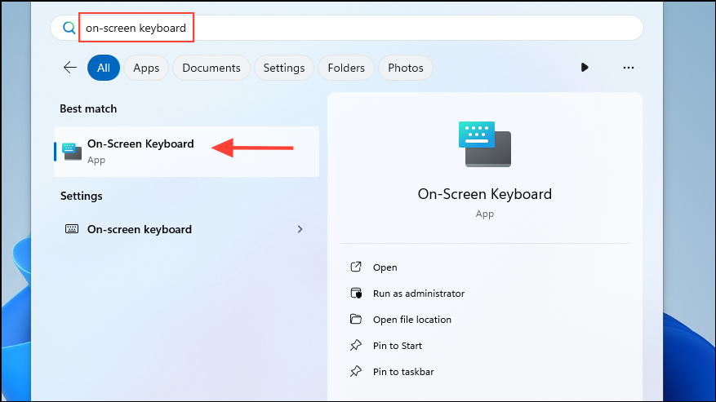
Task: Click the Best match heading
Action: [88, 108]
